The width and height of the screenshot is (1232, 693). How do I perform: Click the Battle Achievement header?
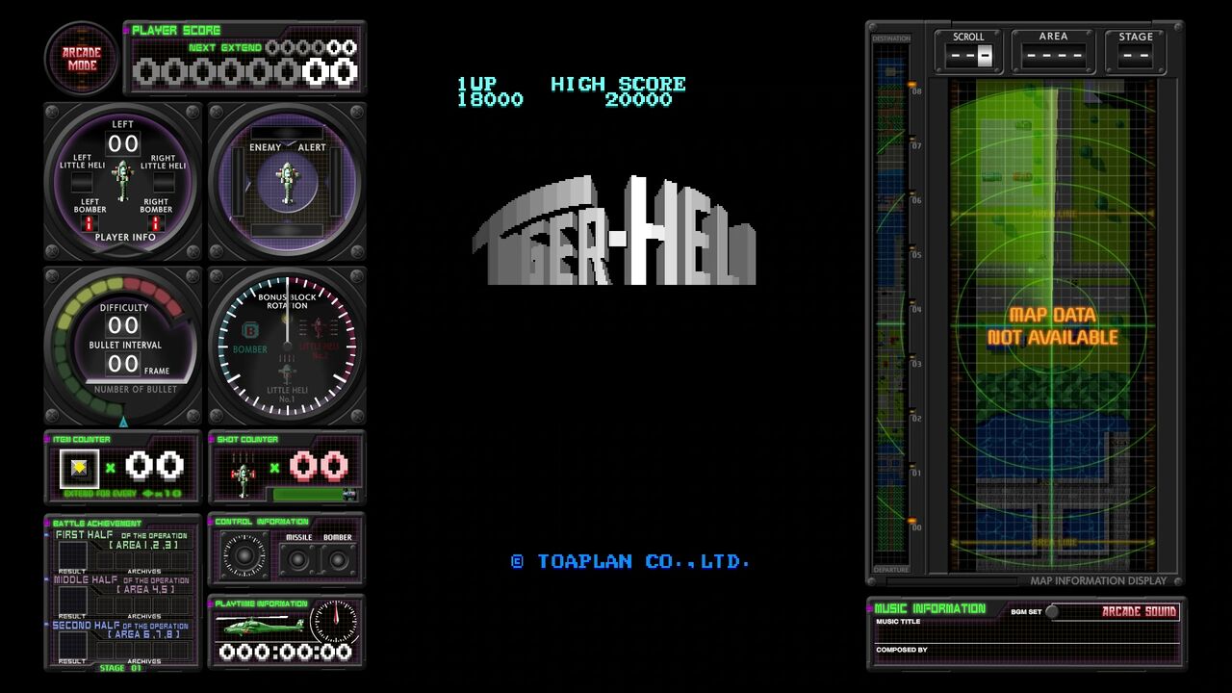click(x=96, y=523)
